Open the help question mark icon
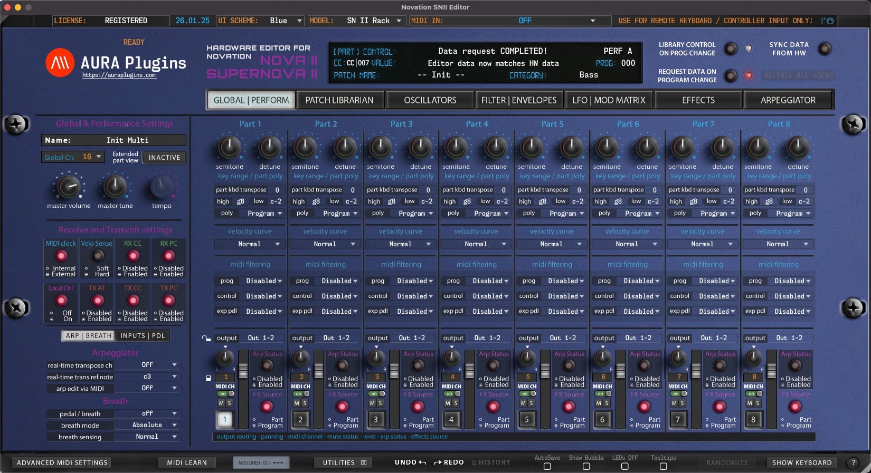Screen dimensions: 871x473 (x=853, y=462)
